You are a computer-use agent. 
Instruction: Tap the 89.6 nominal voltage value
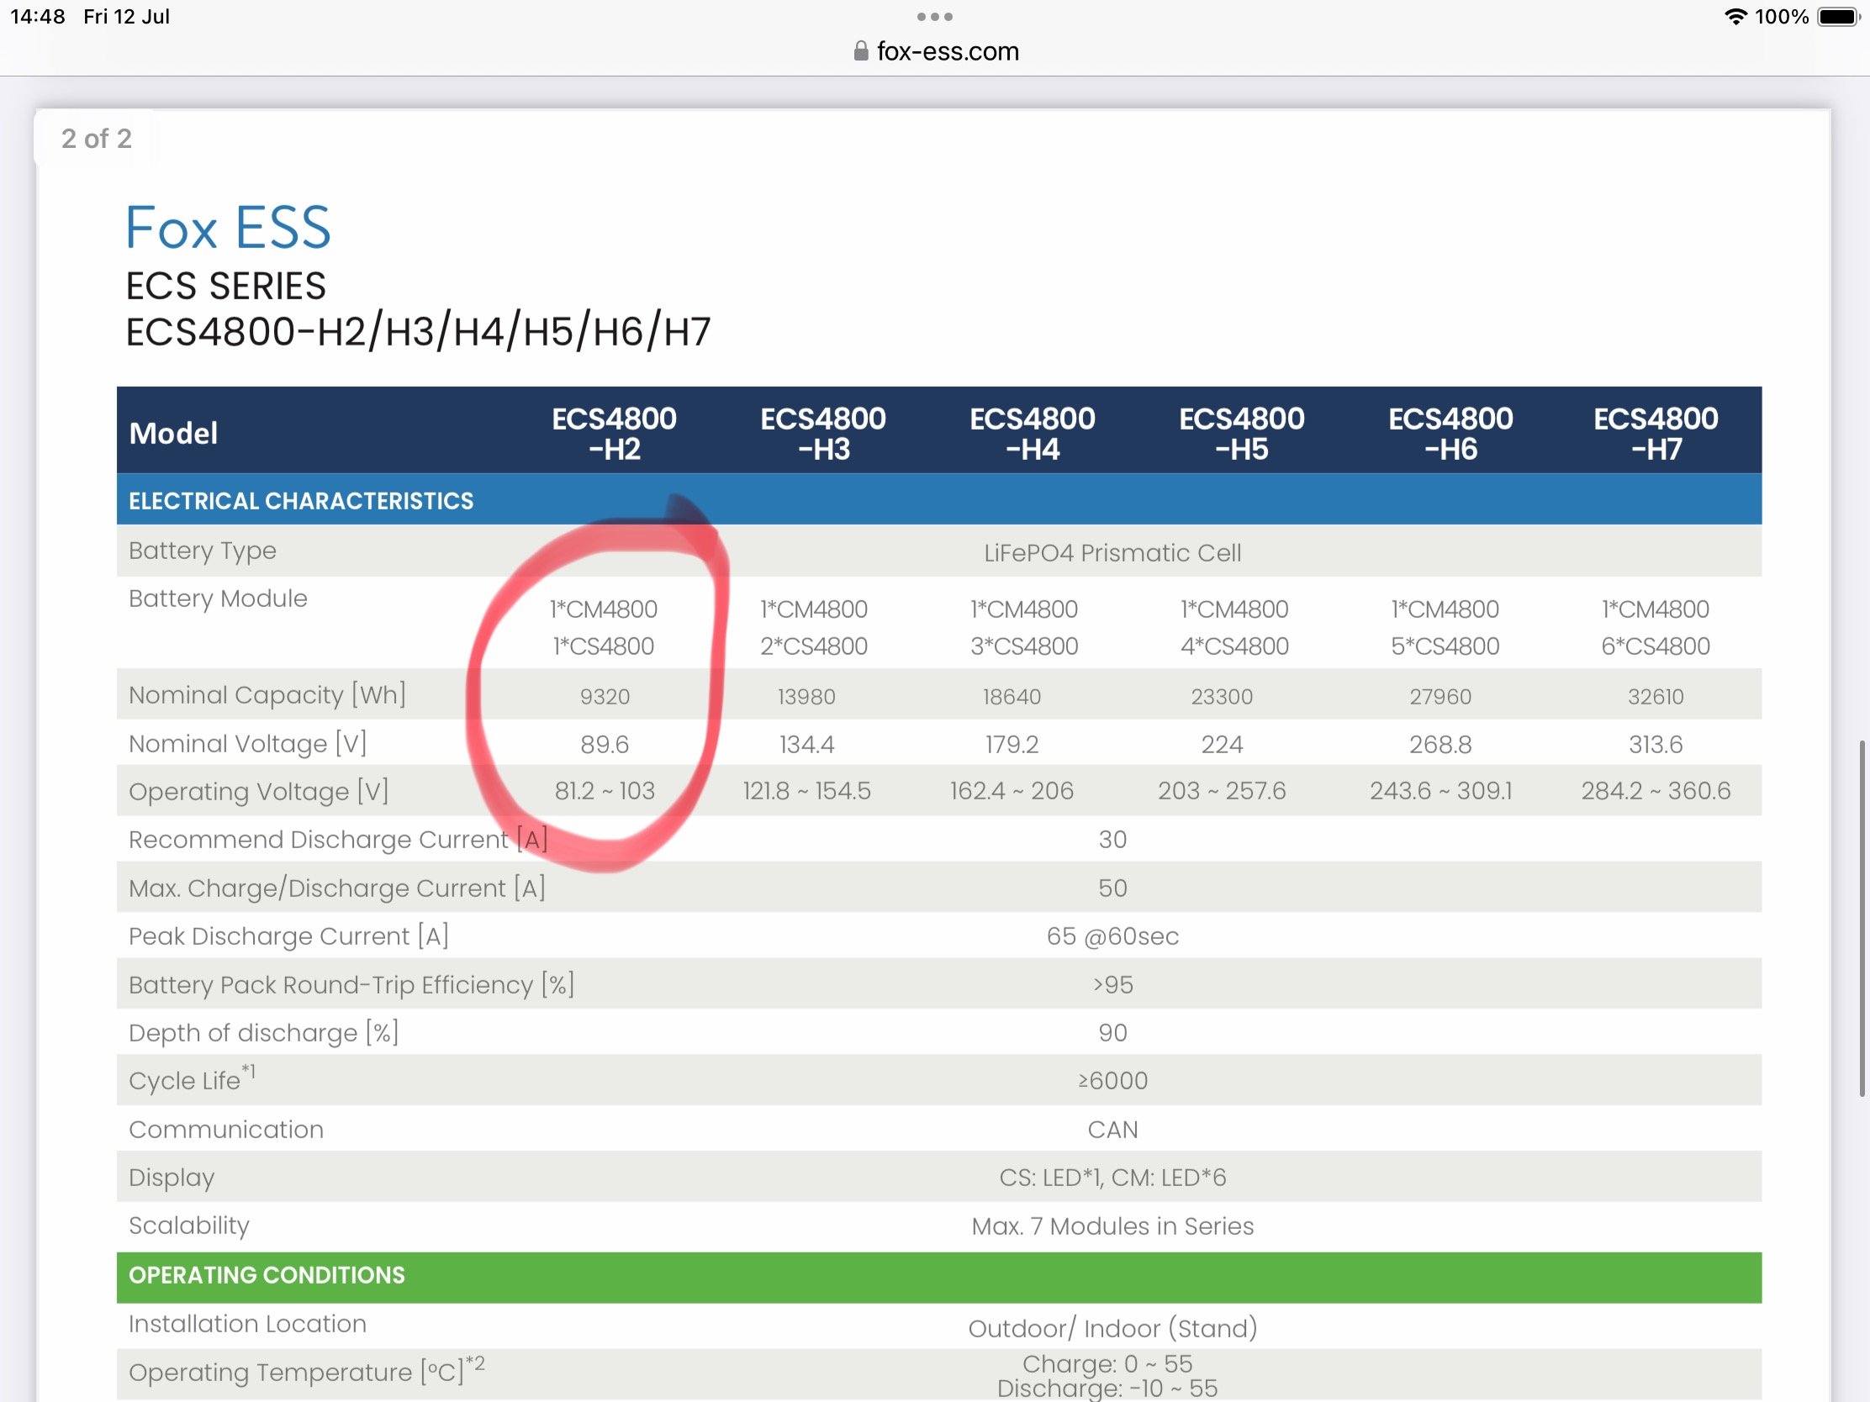click(605, 745)
